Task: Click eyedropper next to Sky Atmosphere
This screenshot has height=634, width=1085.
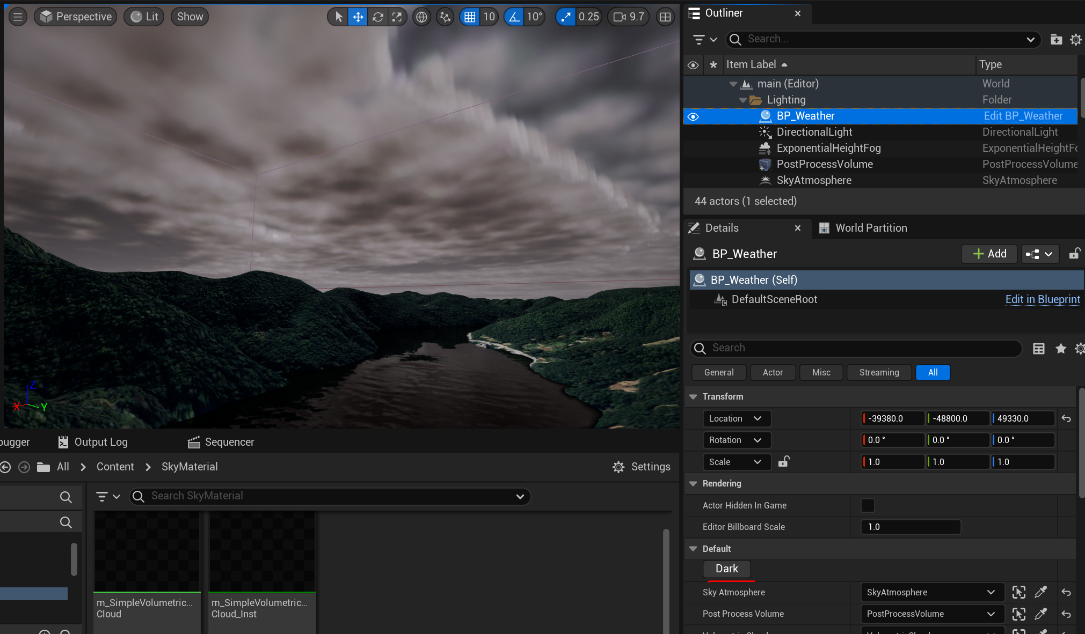Action: point(1040,592)
